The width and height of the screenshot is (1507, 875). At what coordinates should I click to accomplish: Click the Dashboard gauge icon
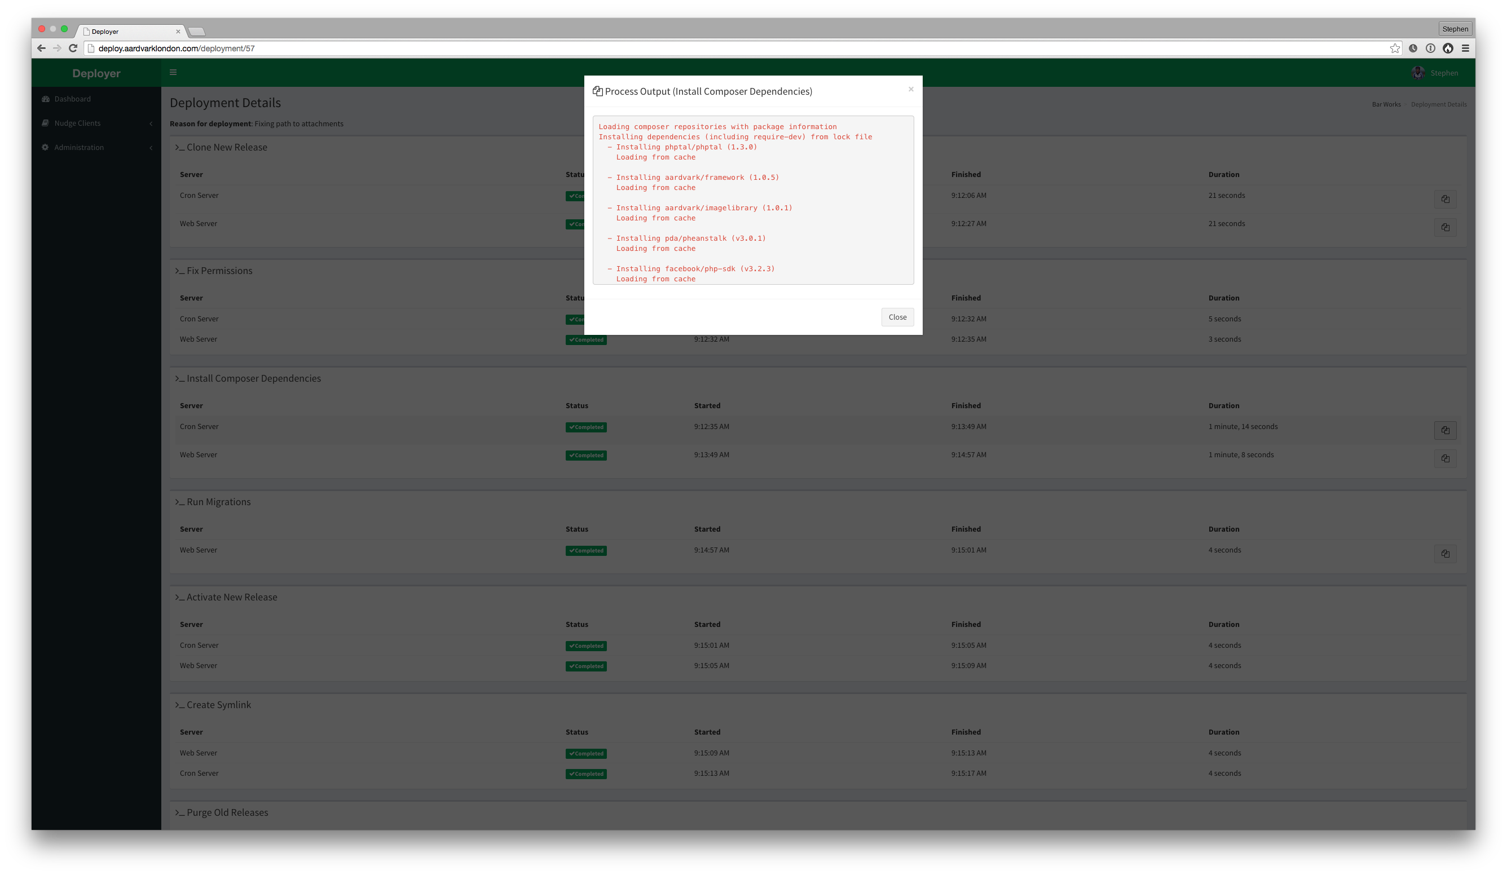(x=46, y=99)
